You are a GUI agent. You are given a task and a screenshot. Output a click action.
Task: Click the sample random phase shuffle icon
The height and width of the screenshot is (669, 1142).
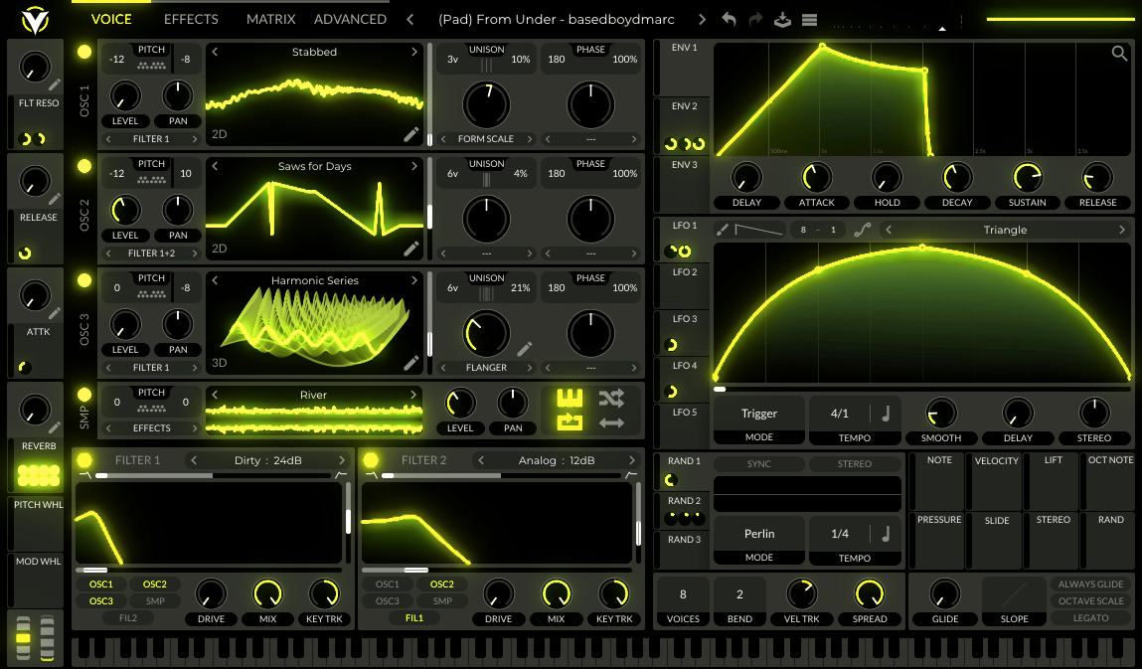[x=611, y=398]
